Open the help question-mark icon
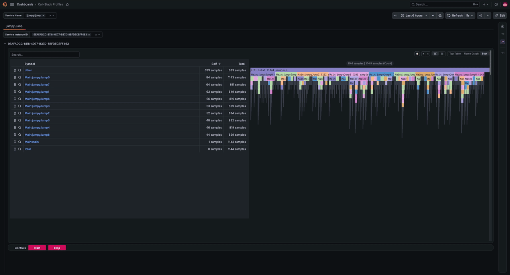 pos(496,4)
